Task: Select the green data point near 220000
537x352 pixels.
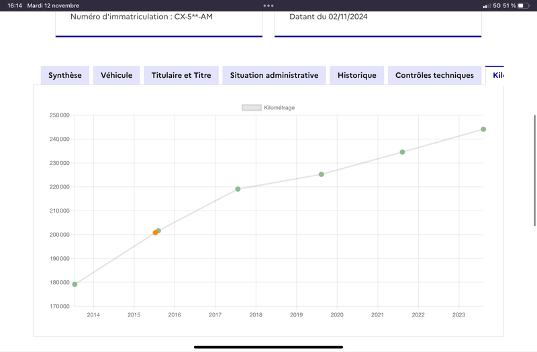Action: tap(238, 189)
